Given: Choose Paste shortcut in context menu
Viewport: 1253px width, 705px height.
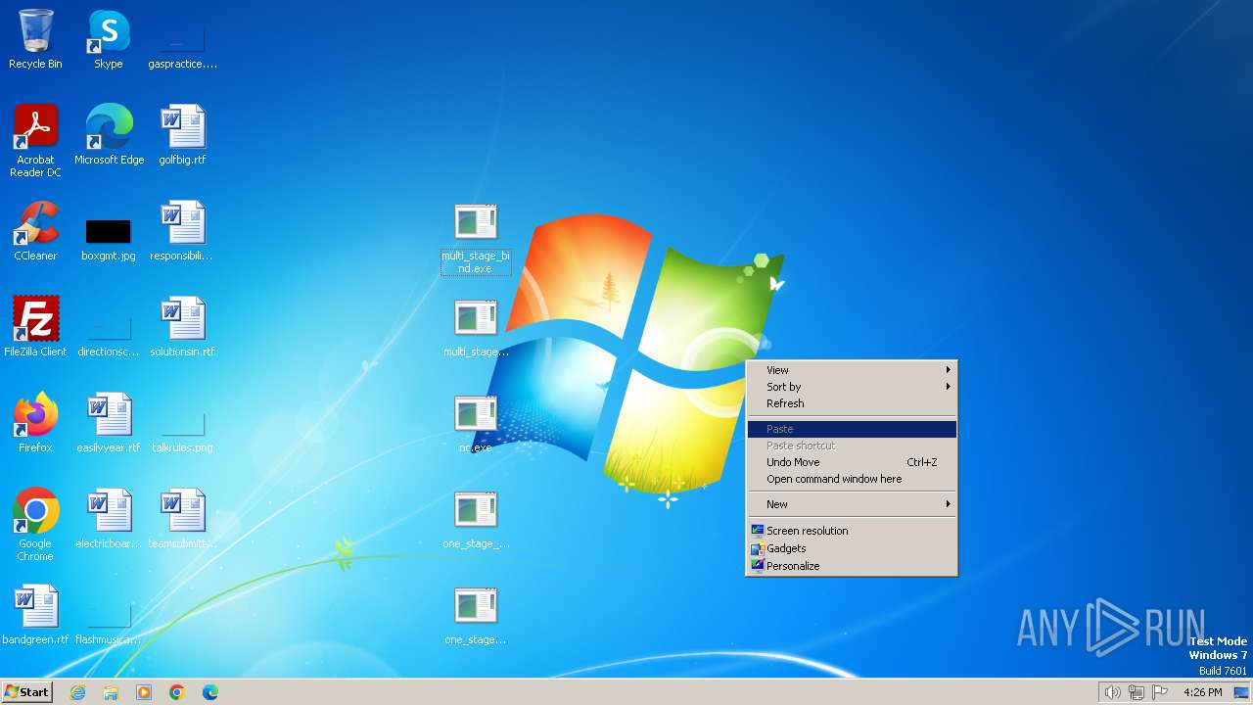Looking at the screenshot, I should pyautogui.click(x=852, y=446).
